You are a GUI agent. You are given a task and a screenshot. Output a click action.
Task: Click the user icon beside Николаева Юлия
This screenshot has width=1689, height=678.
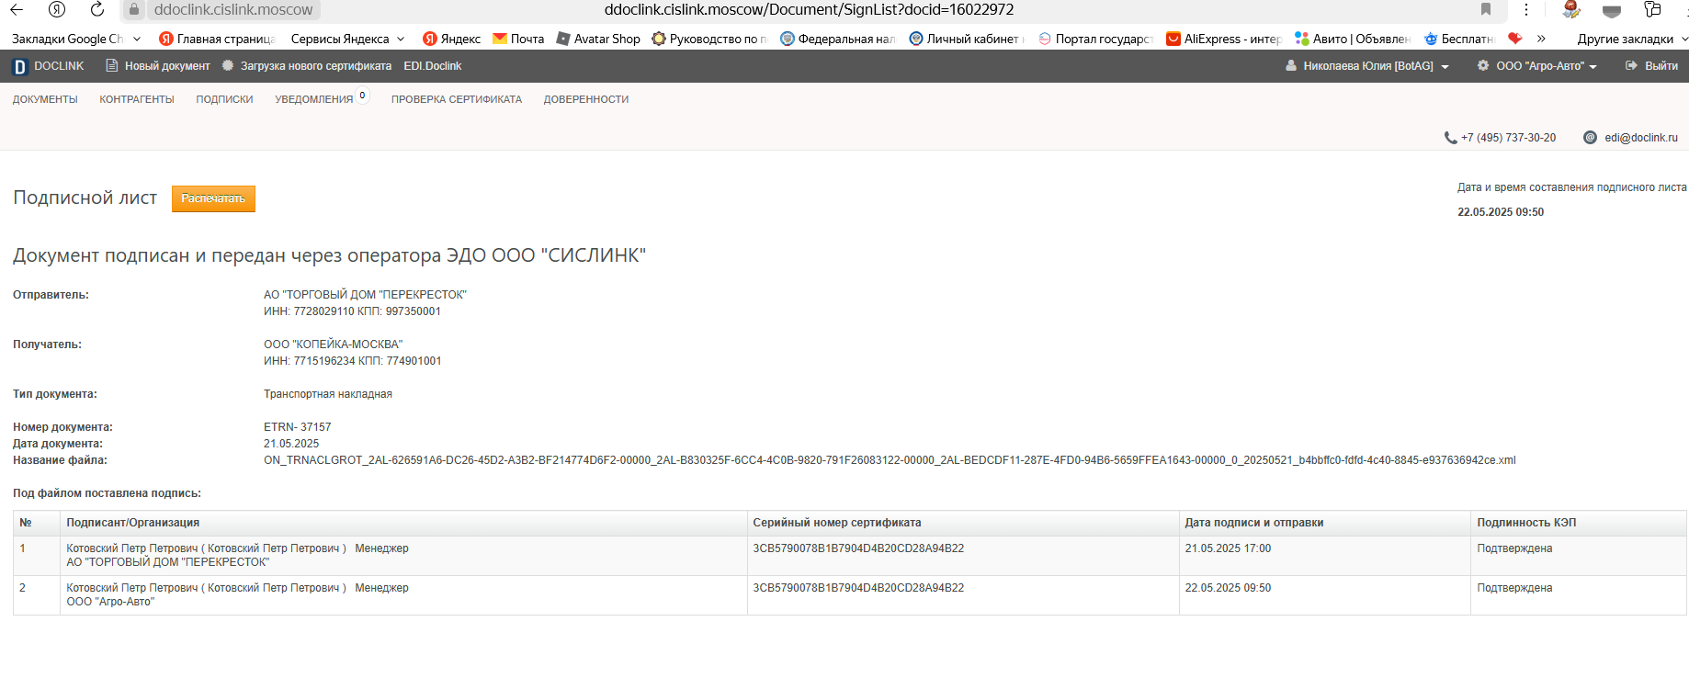(1291, 66)
